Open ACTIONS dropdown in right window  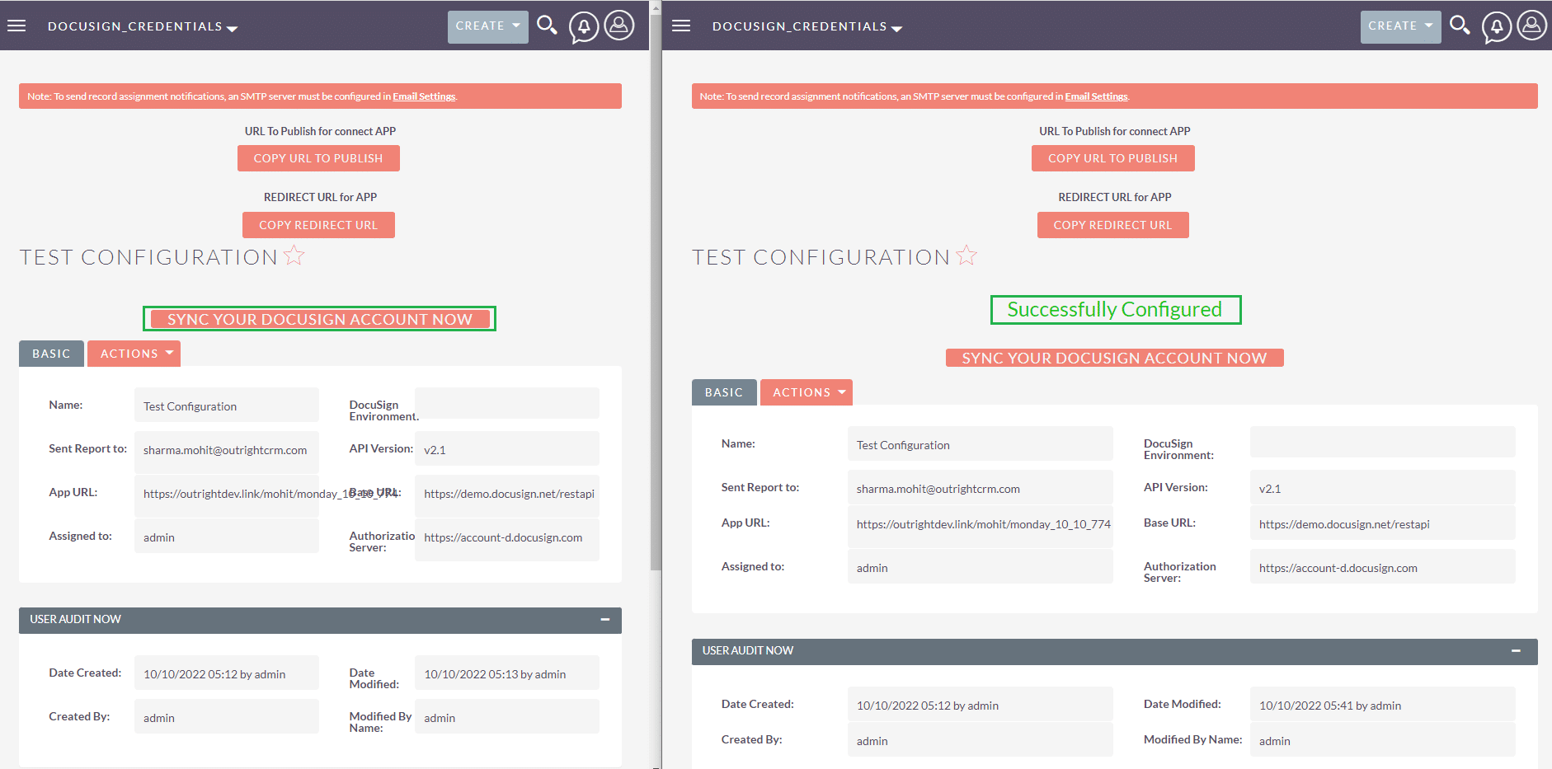[x=806, y=392]
